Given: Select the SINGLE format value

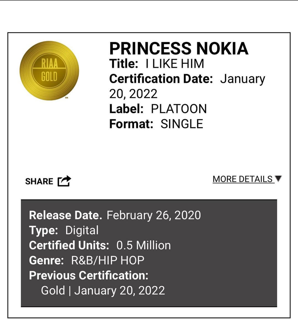Looking at the screenshot, I should [182, 124].
